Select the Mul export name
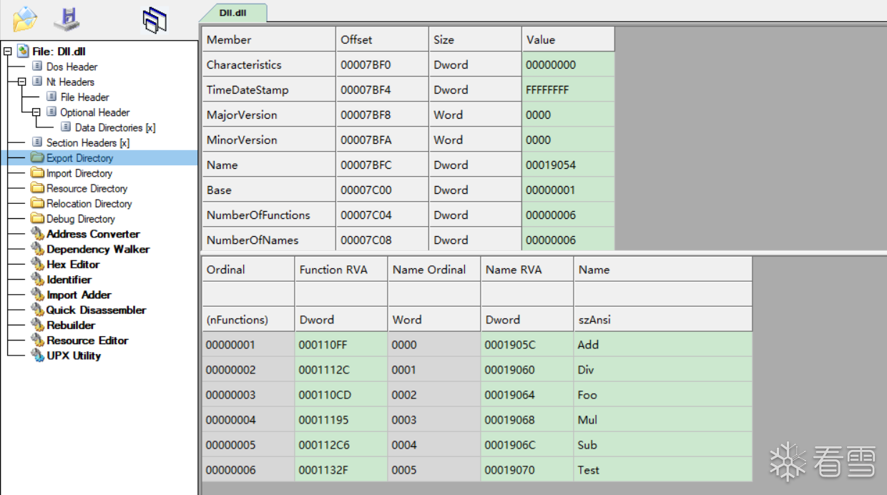887x495 pixels. (662, 419)
